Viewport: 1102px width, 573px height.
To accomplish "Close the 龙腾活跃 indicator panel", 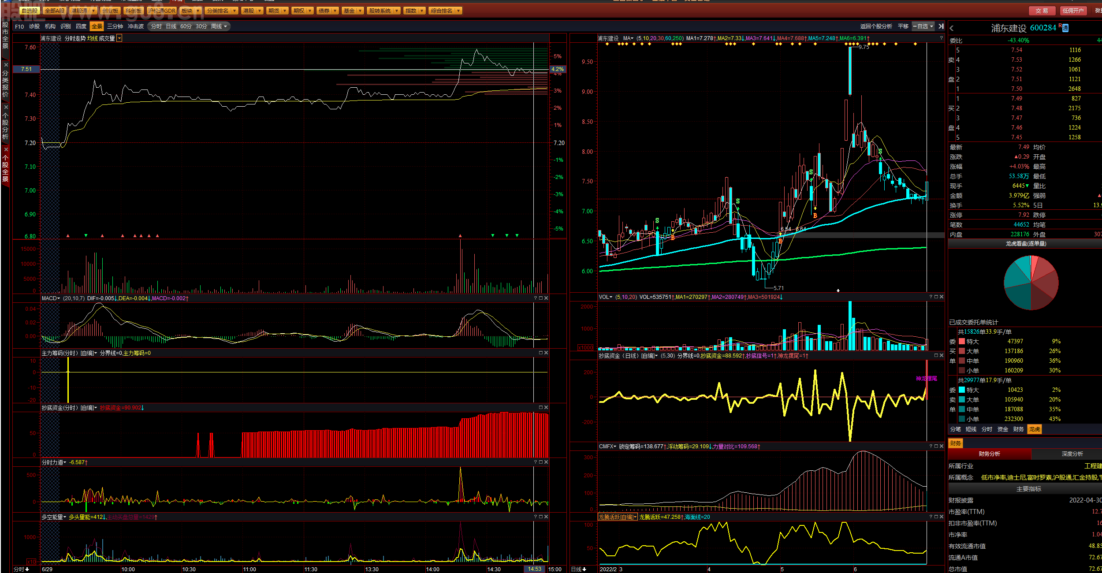I will [942, 517].
